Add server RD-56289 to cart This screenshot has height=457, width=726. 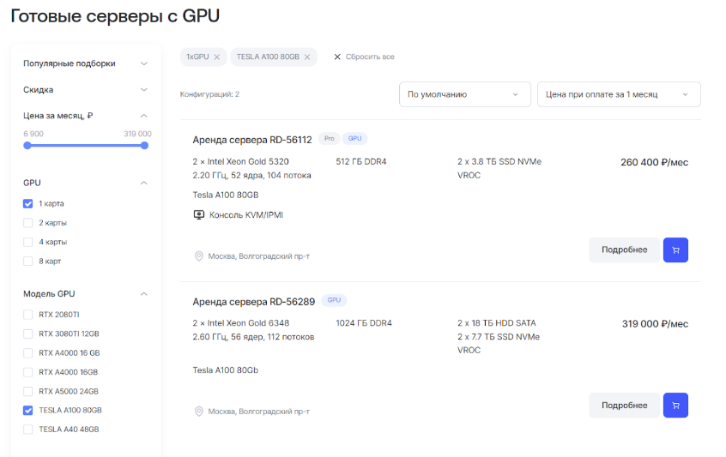(x=675, y=406)
